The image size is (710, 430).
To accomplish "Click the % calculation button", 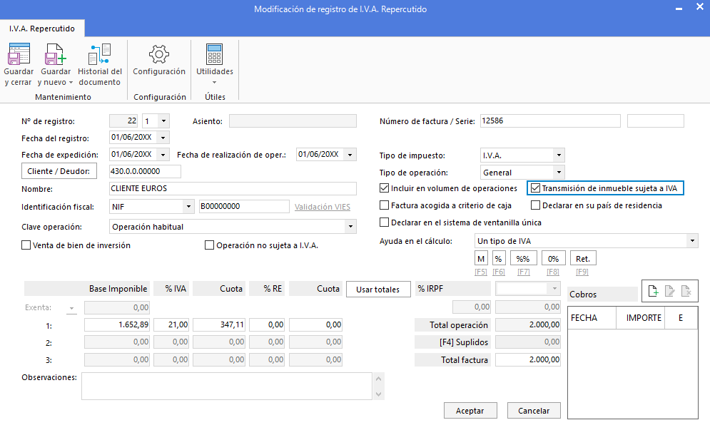I will tap(499, 258).
